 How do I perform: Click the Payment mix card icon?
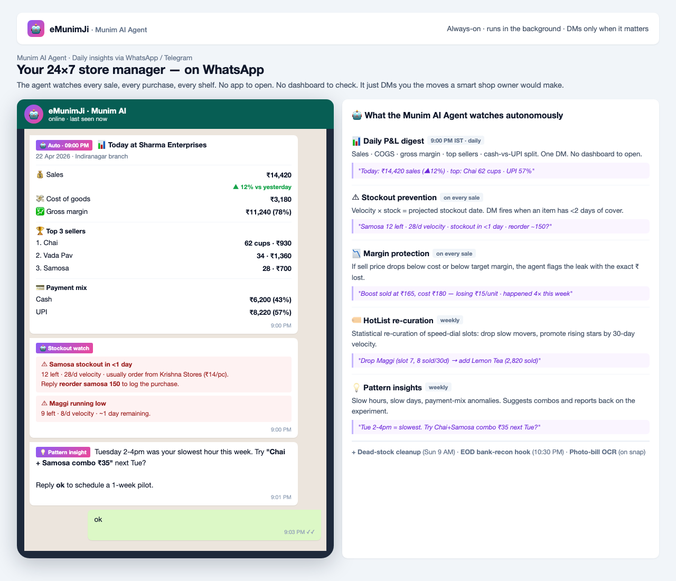[x=40, y=288]
